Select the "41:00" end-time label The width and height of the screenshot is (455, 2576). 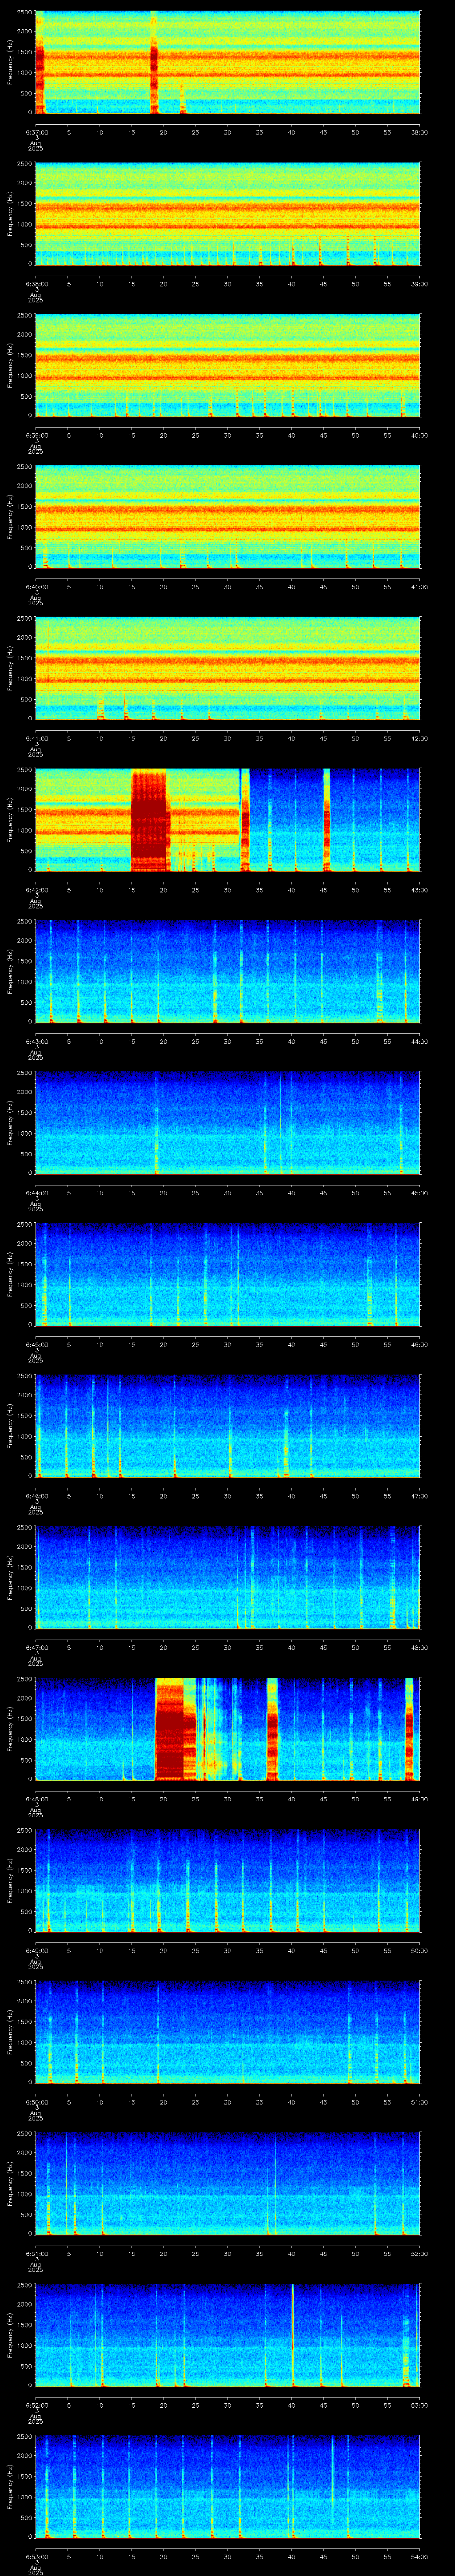pos(420,587)
